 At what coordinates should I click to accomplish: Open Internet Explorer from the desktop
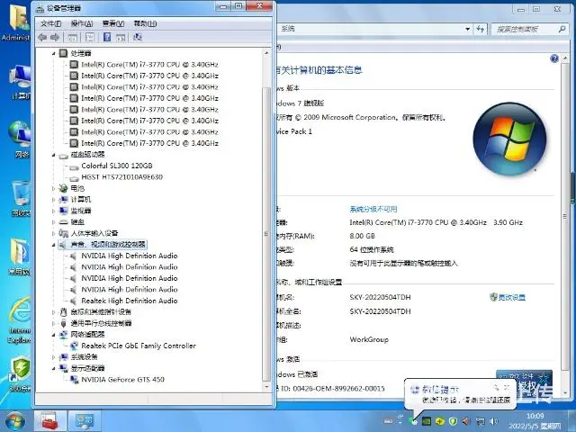click(19, 315)
